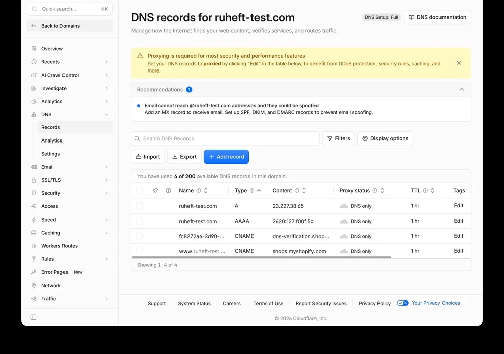Expand the AI Crawl Control chevron
504x354 pixels.
click(106, 75)
